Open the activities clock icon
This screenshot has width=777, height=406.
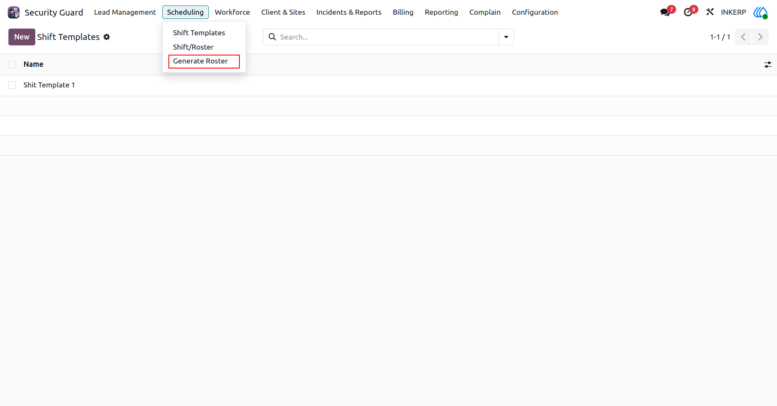[x=688, y=12]
